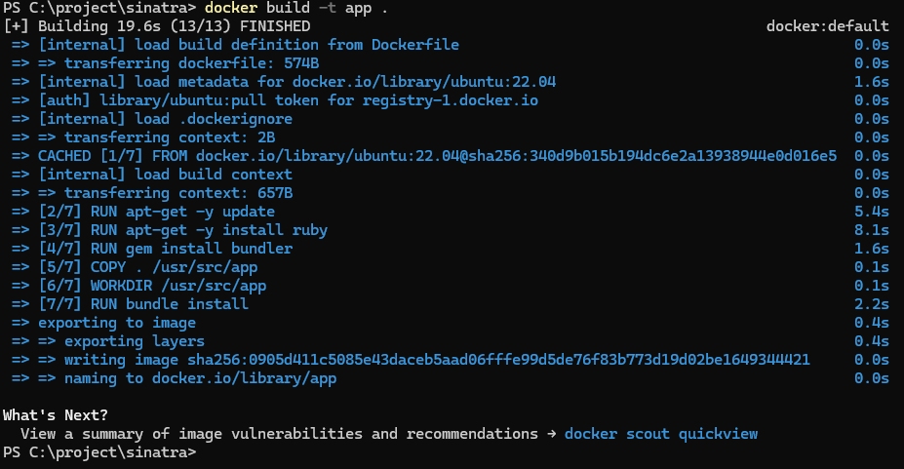Screen dimensions: 904x469
Task: Select the load build definition from Dockerfile line
Action: [x=249, y=45]
